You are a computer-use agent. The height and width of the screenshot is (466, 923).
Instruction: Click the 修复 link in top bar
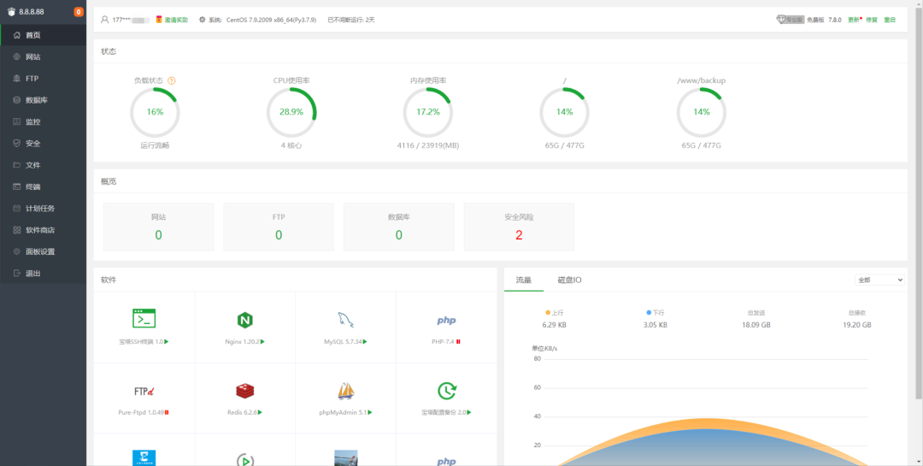pos(872,19)
